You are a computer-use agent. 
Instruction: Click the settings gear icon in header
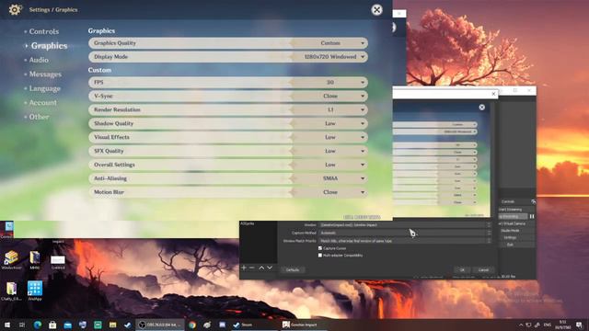tap(15, 9)
